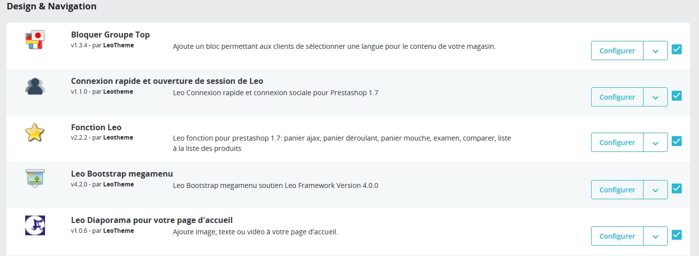Click the Leo Bootstrap megamenu picture icon
699x256 pixels.
pyautogui.click(x=35, y=178)
